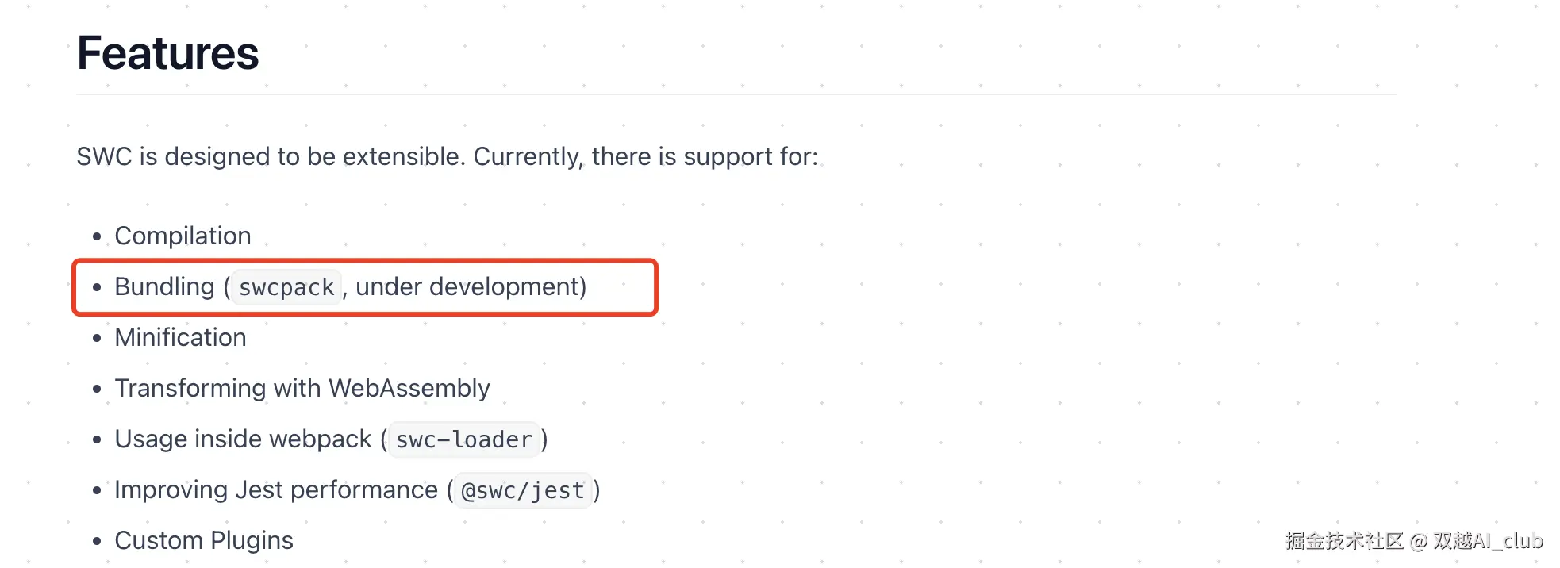Click the swcpack inline code label
1560x568 pixels.
286,287
